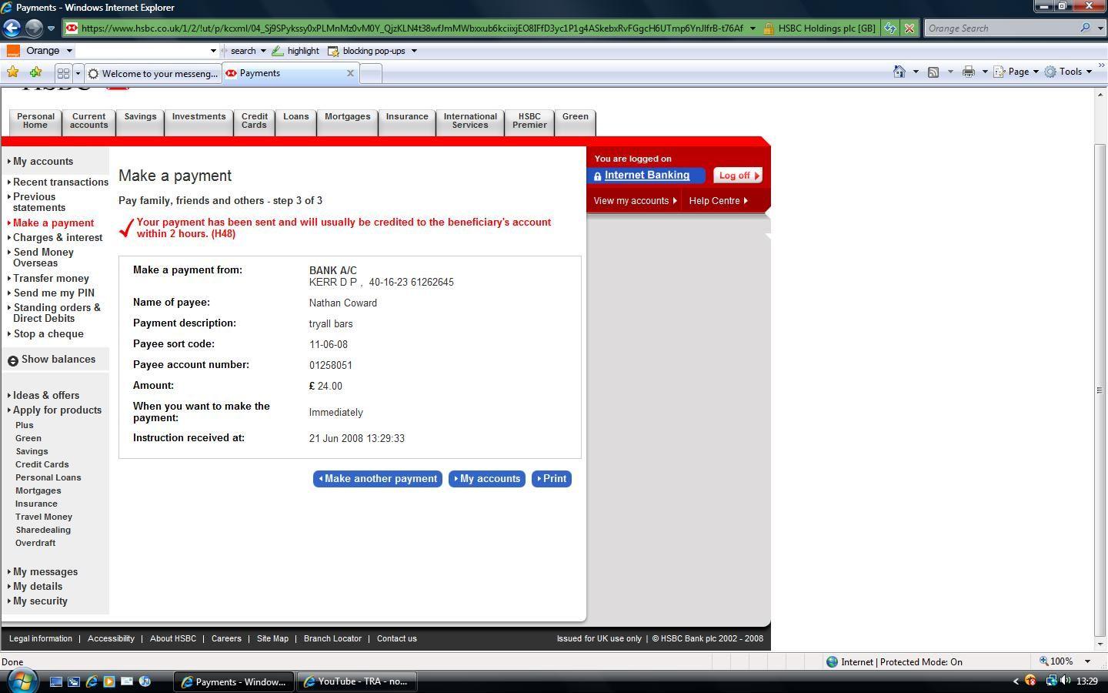
Task: Open the Credit Cards navigation tab
Action: (x=254, y=121)
